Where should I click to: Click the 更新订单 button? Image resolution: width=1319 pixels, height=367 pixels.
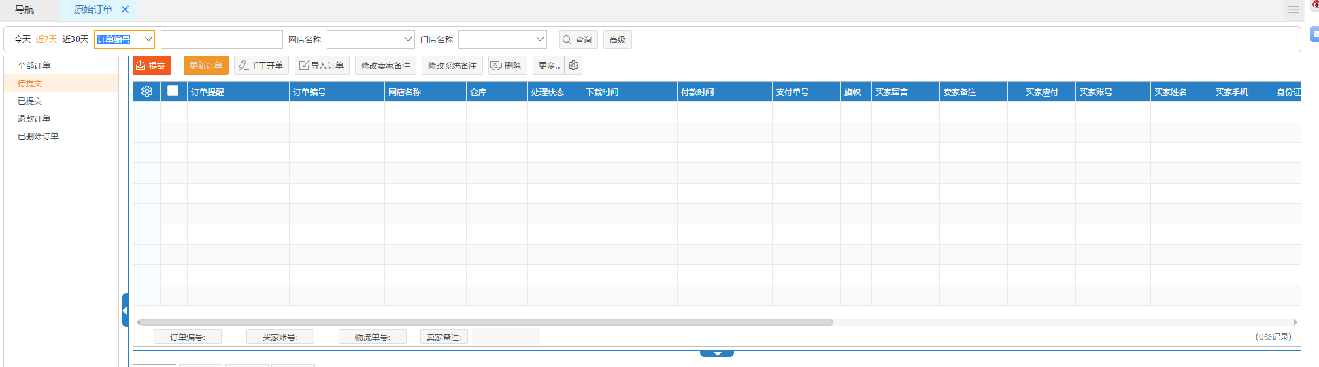point(206,65)
